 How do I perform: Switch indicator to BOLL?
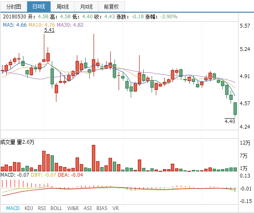pos(56,208)
